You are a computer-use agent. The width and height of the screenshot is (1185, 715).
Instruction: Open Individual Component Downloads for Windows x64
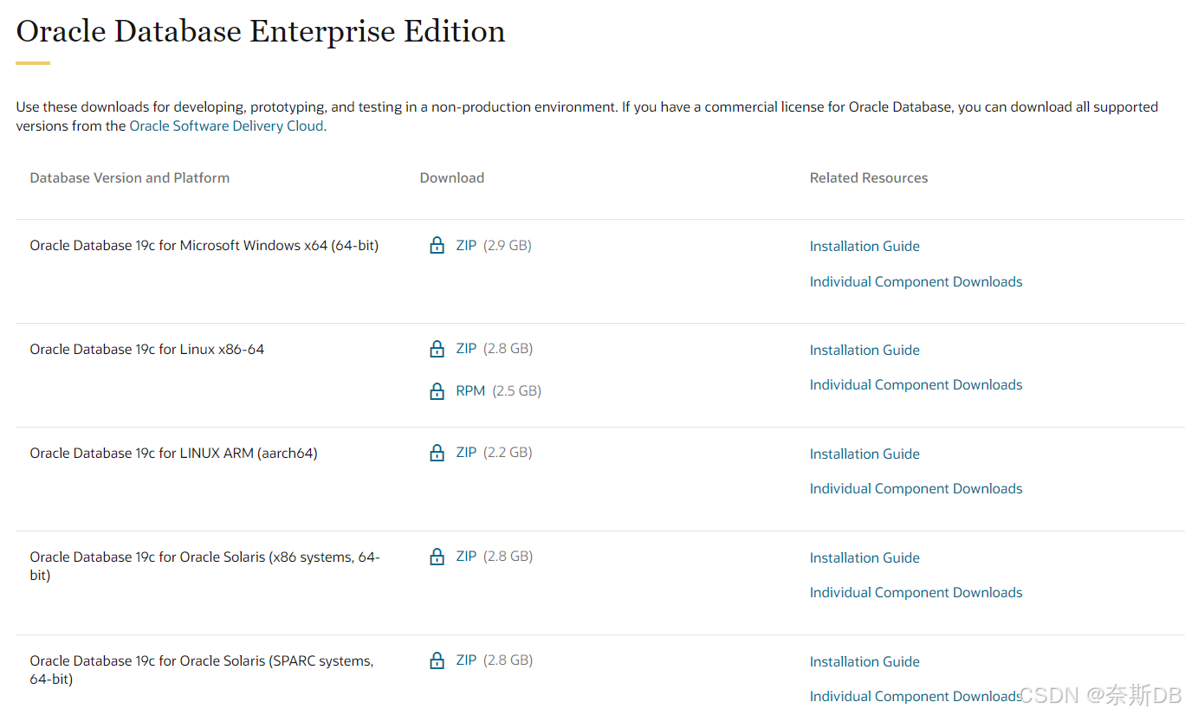tap(916, 281)
